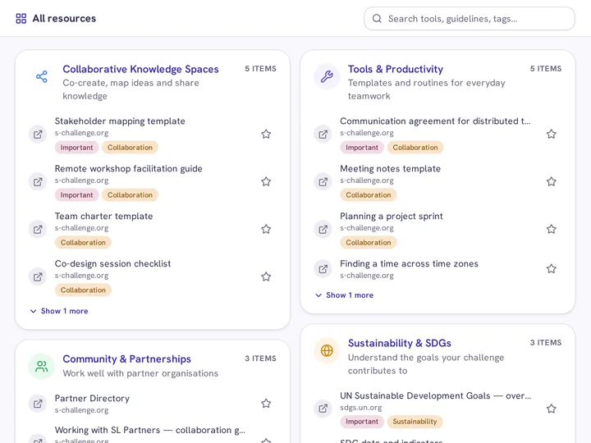Click the Sustainability & SDGs globe icon
Screen dimensions: 591x443
[327, 350]
